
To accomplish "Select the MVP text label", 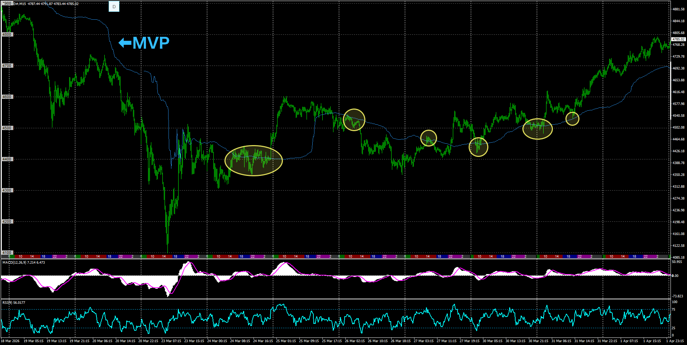I will coord(151,43).
